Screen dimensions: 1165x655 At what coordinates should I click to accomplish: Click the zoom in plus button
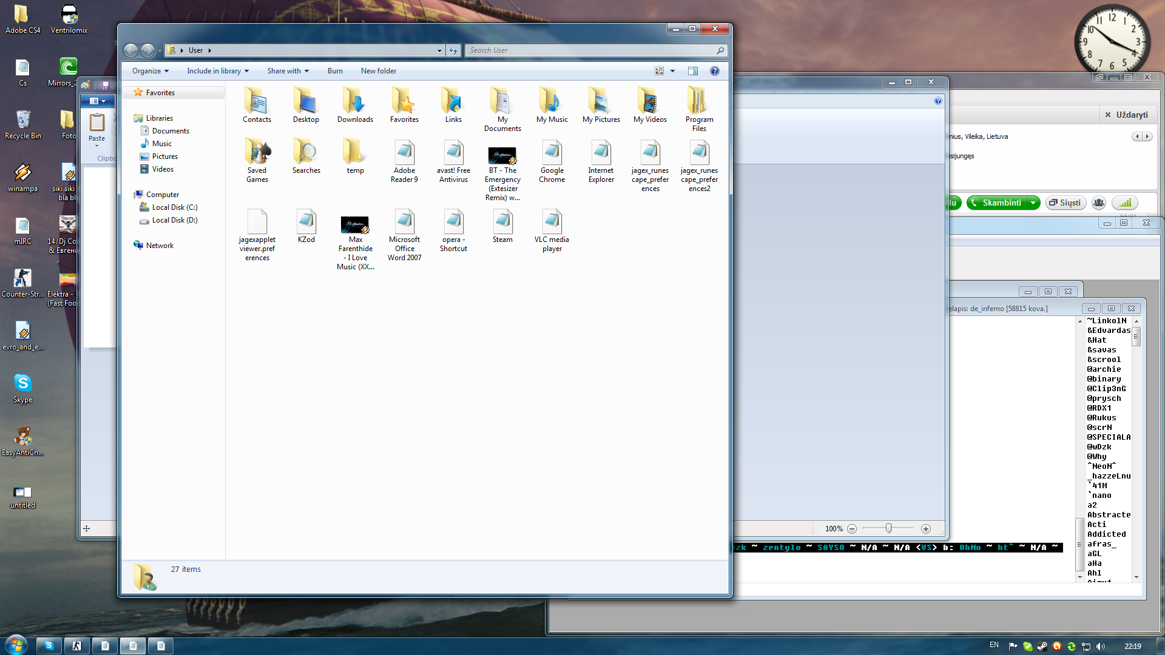pos(926,529)
